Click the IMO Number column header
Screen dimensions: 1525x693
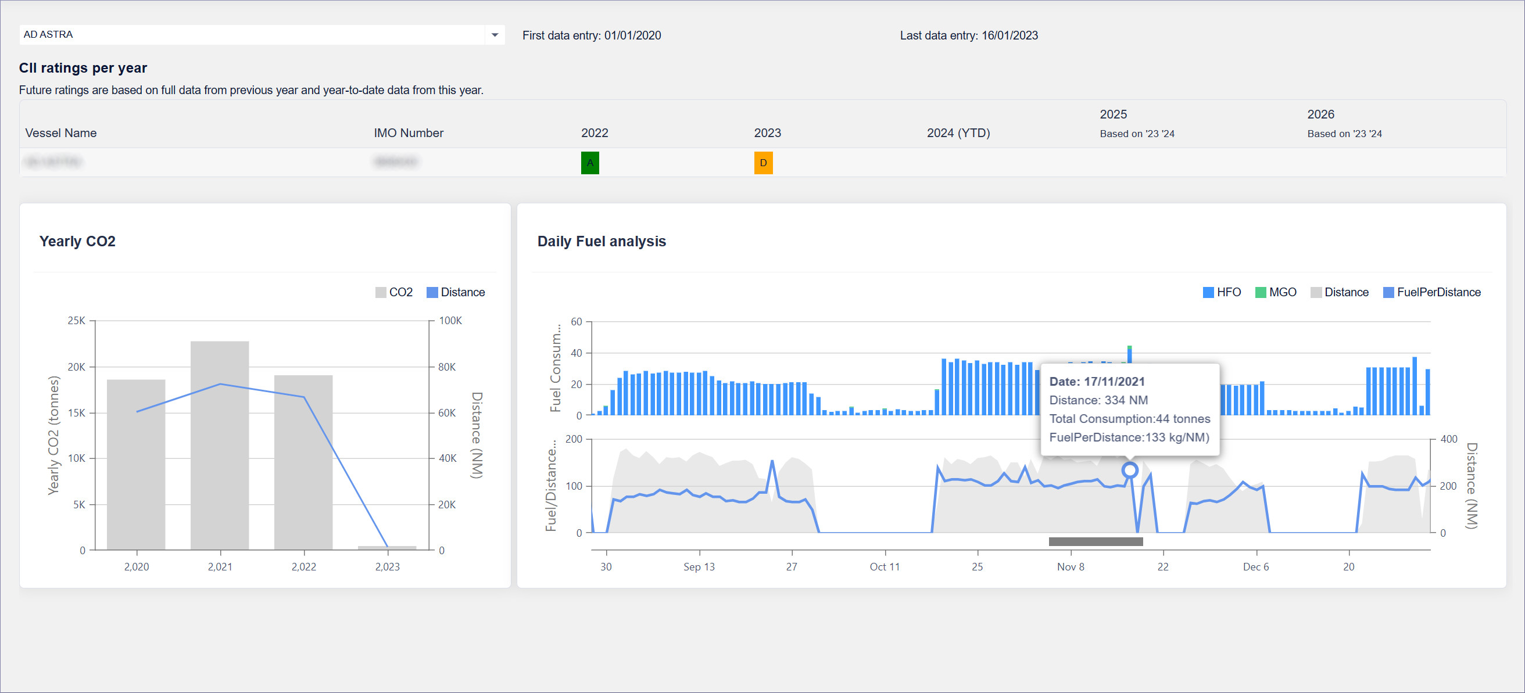(408, 133)
